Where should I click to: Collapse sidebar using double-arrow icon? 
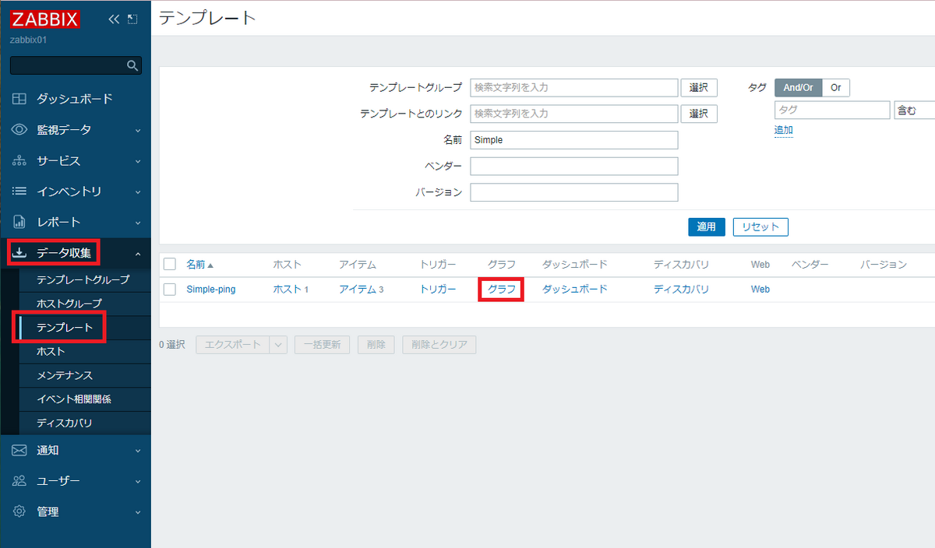(114, 19)
